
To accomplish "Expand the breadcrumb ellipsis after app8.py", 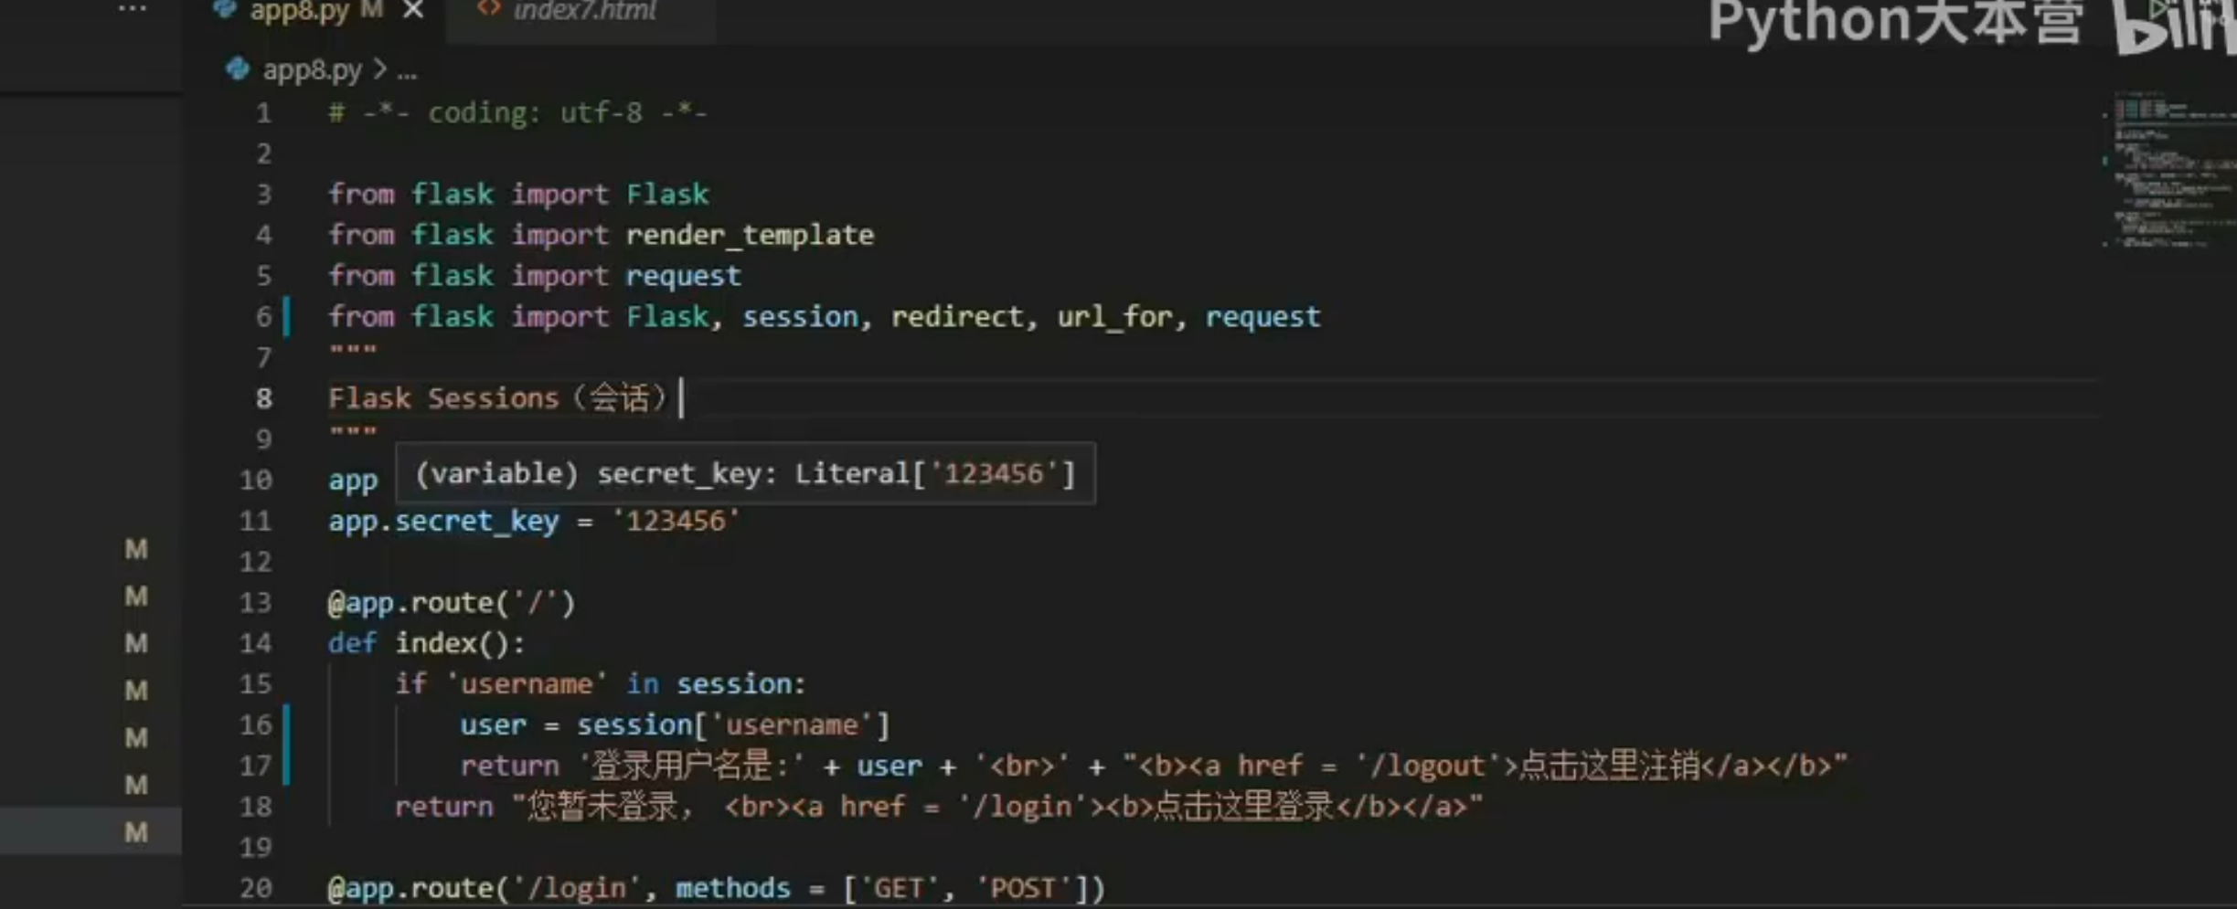I will point(408,71).
